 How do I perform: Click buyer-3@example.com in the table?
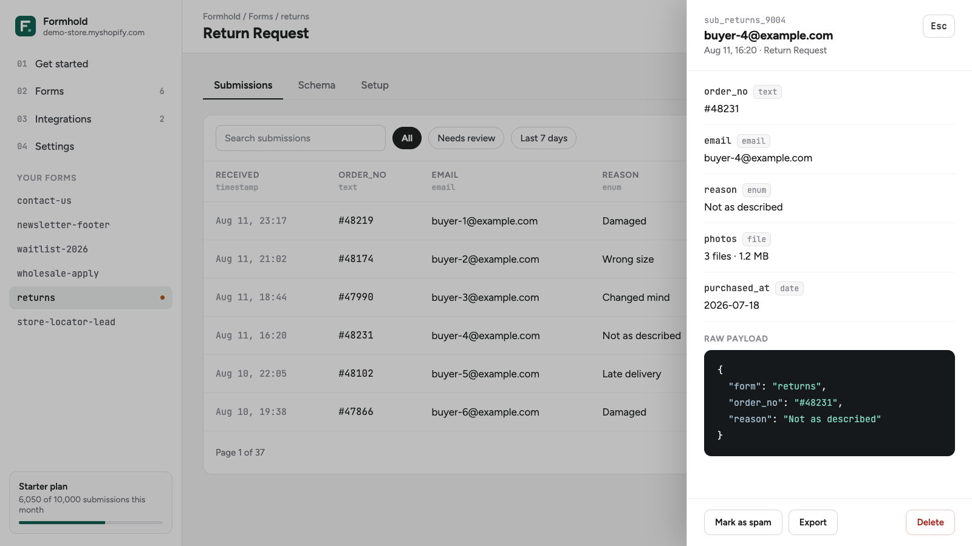click(x=485, y=297)
